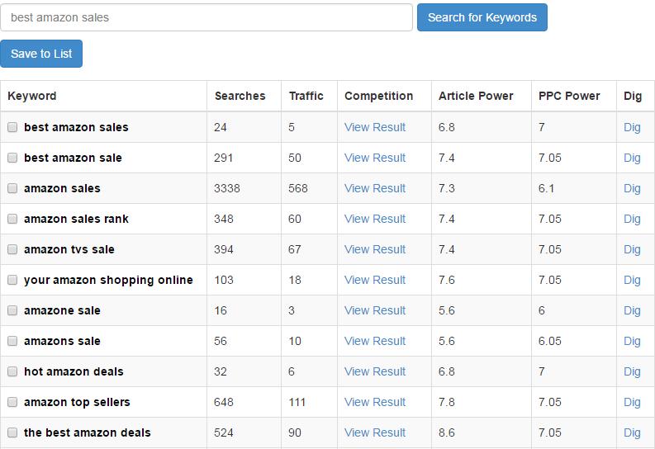Image resolution: width=655 pixels, height=449 pixels.
Task: Click Dig for 'amazon top sellers'
Action: [x=632, y=402]
